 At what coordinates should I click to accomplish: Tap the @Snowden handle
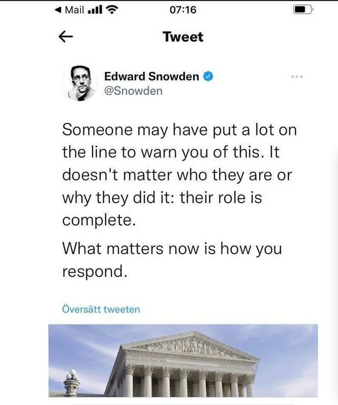pos(133,91)
